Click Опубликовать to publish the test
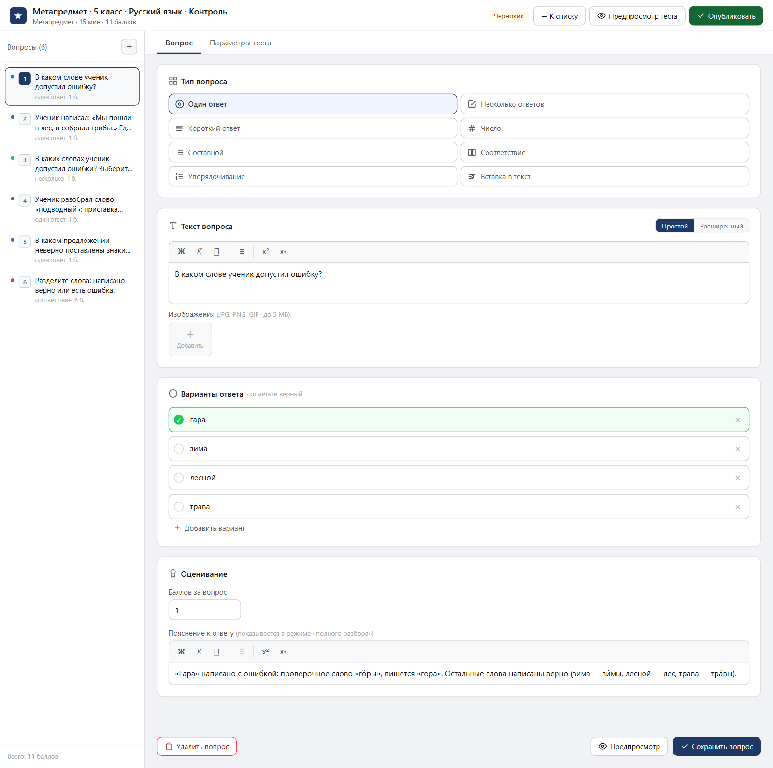 [x=726, y=16]
